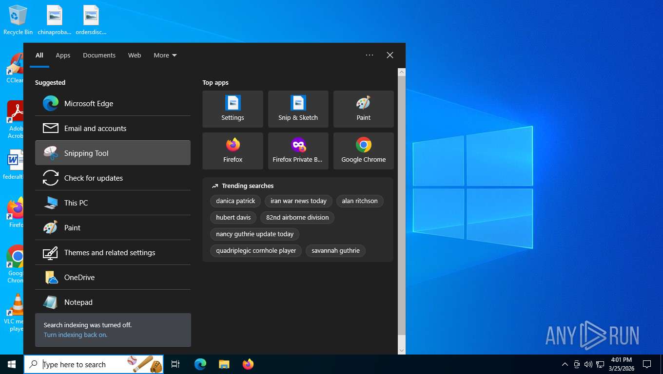This screenshot has width=663, height=374.
Task: Open the notification action center
Action: 647,364
